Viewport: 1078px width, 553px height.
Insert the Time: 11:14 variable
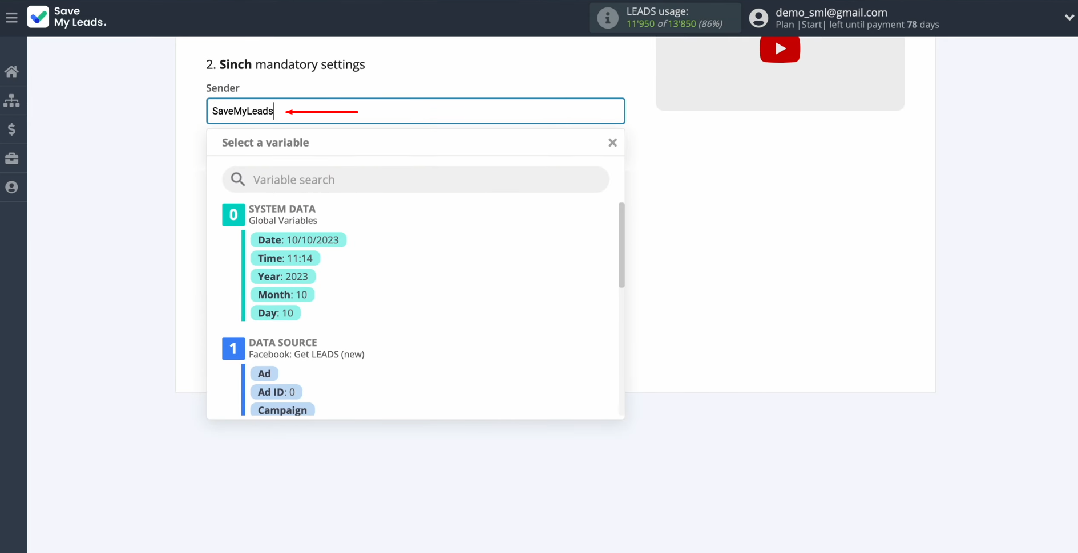(x=285, y=258)
